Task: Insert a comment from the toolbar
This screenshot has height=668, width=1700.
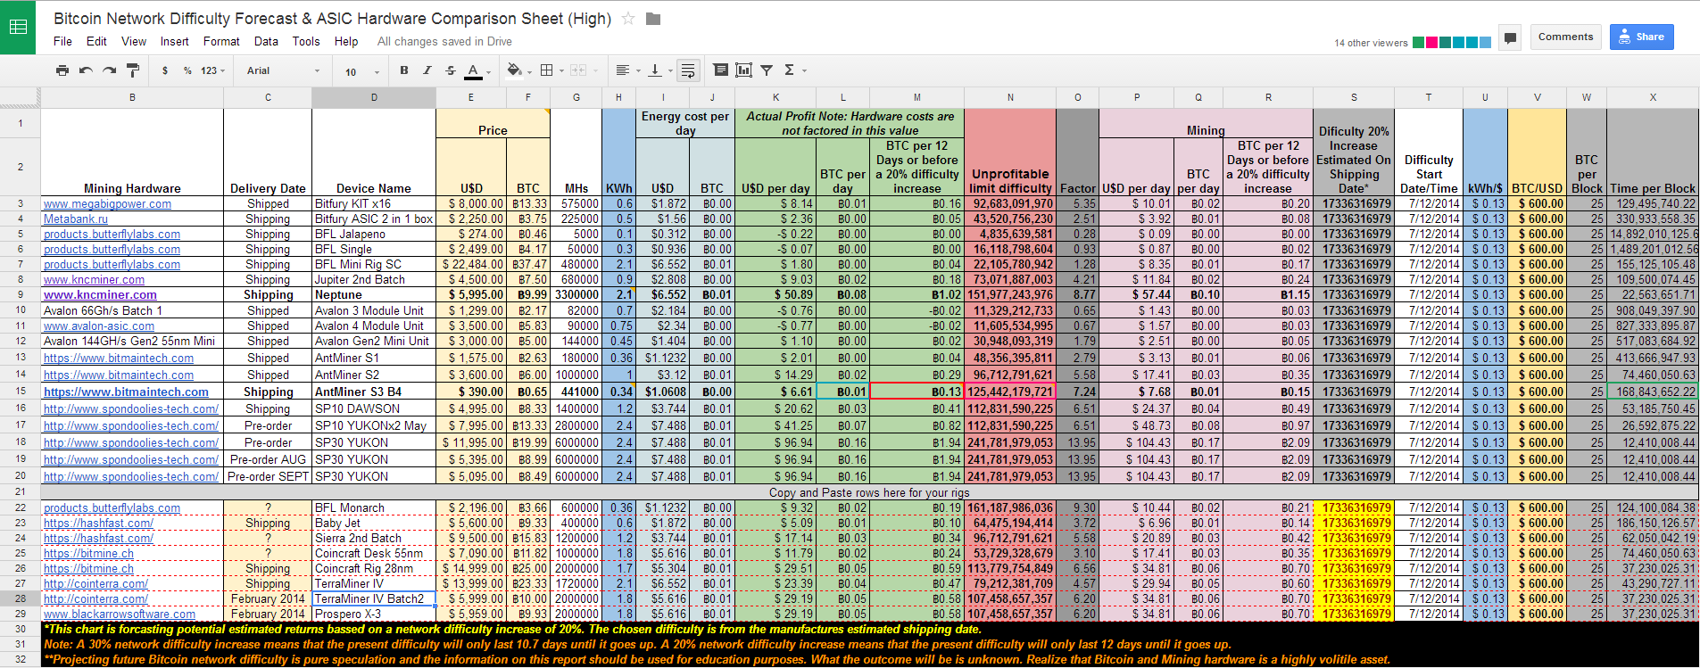Action: pyautogui.click(x=720, y=70)
